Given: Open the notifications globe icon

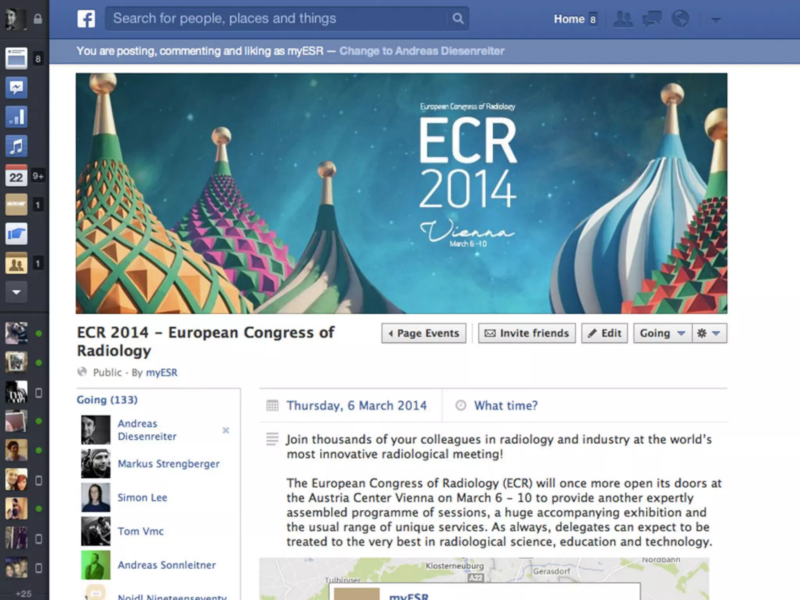Looking at the screenshot, I should [680, 19].
